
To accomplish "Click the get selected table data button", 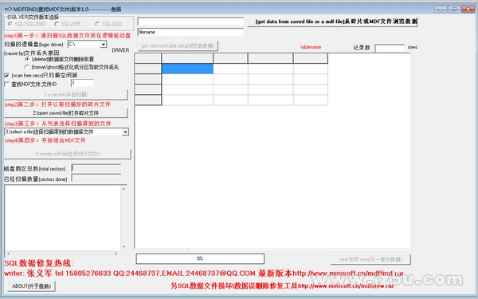I will coord(178,46).
